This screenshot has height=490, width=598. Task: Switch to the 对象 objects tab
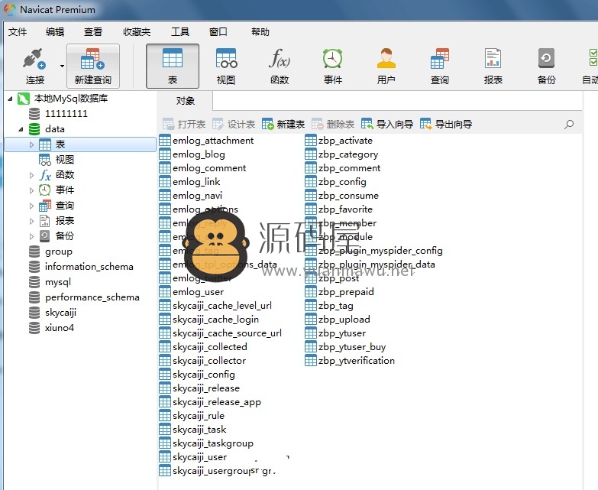point(186,101)
